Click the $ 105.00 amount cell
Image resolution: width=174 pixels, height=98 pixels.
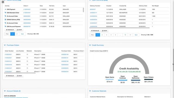[52, 26]
